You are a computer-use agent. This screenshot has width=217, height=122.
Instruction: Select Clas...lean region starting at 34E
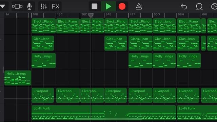[116, 43]
